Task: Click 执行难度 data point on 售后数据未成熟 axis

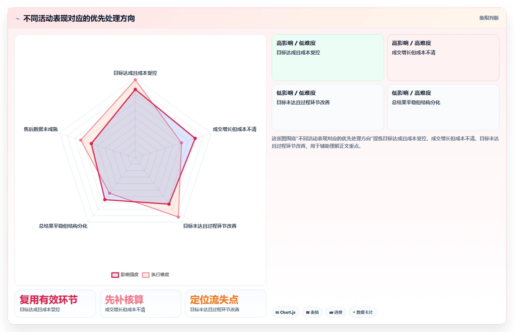Action: point(81,140)
